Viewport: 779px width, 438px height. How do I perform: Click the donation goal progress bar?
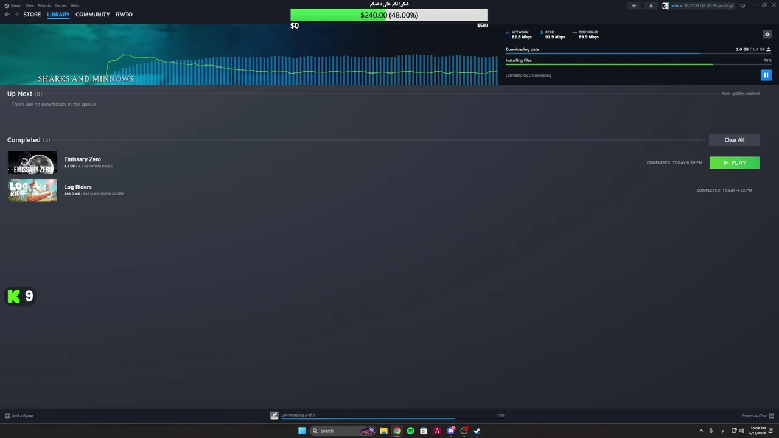point(389,15)
